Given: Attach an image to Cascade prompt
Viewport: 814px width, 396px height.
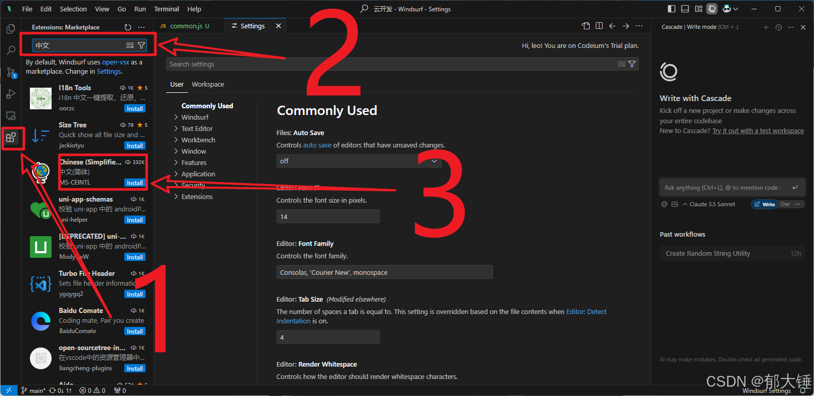Looking at the screenshot, I should point(675,204).
